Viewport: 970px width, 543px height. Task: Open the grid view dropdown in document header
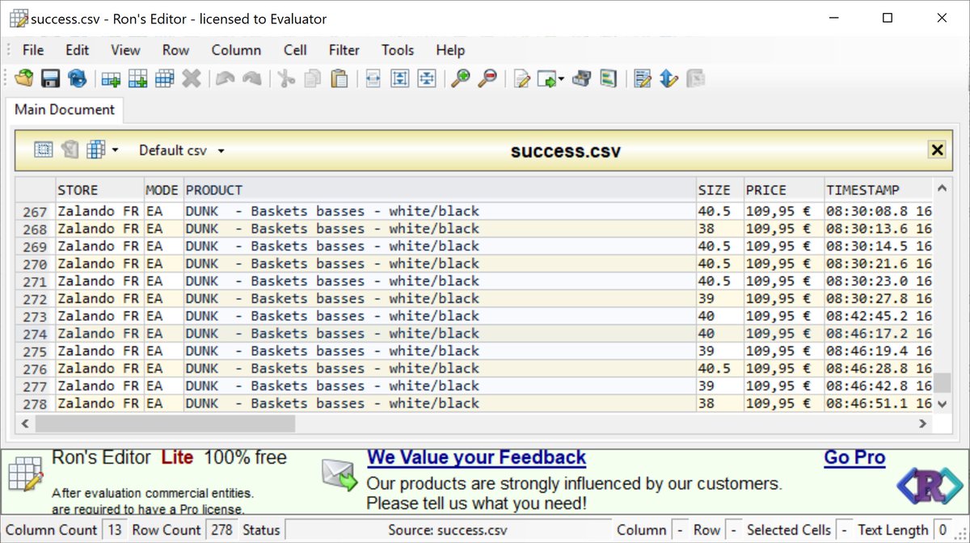(x=115, y=150)
